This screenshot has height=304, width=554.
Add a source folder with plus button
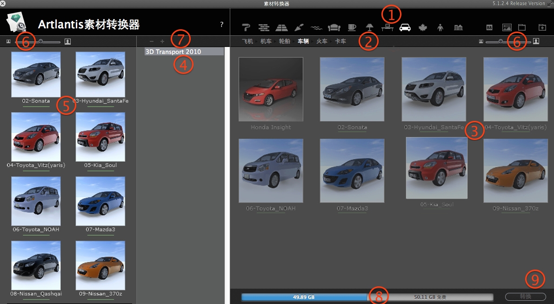click(x=162, y=42)
